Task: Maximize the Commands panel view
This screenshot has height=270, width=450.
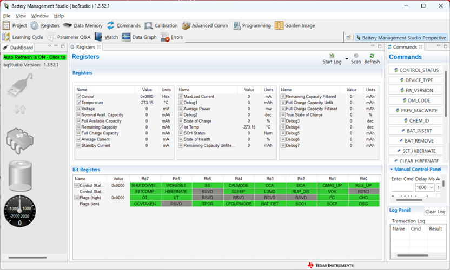Action: 446,46
